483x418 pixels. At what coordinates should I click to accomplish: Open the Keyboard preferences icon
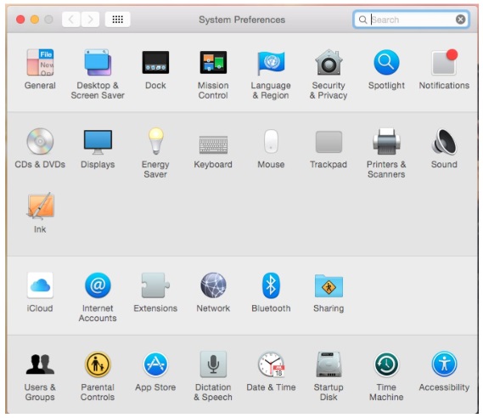(x=213, y=144)
